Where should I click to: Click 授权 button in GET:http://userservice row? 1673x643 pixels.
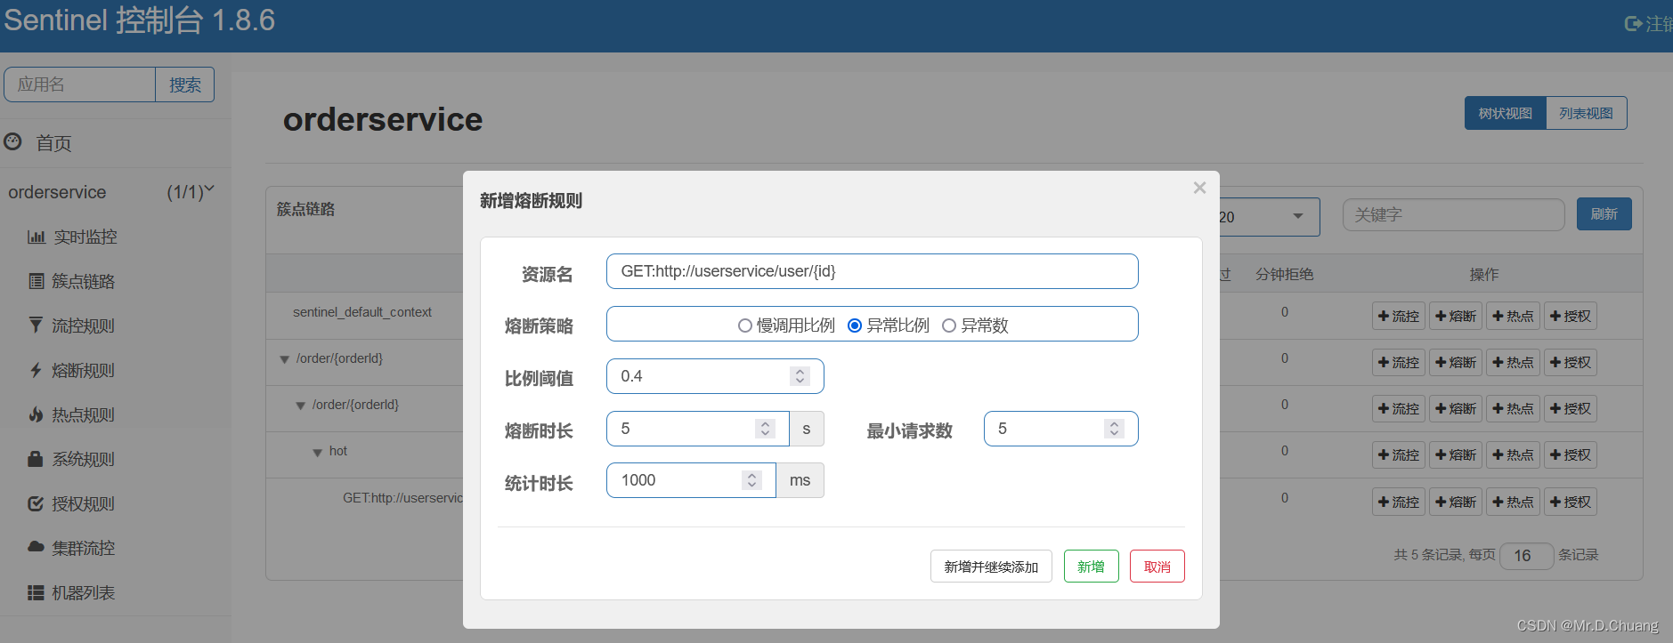[1571, 502]
